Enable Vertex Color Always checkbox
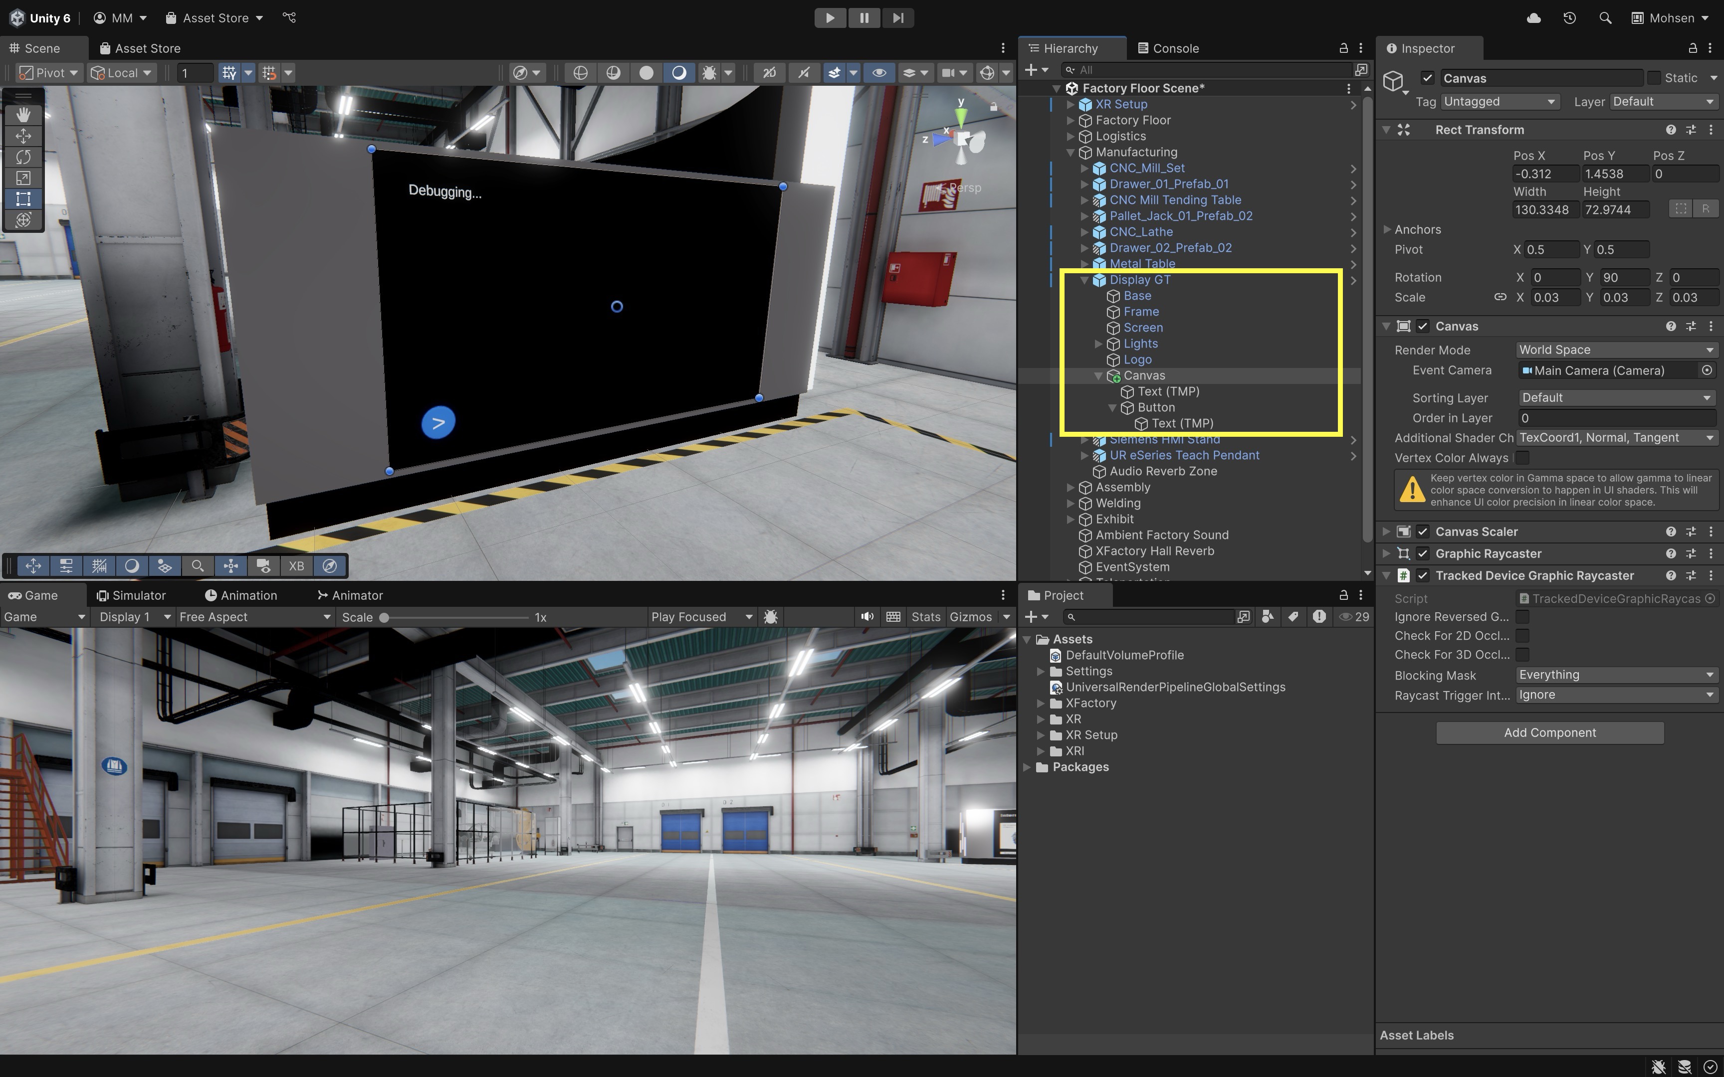Viewport: 1724px width, 1077px height. coord(1522,457)
